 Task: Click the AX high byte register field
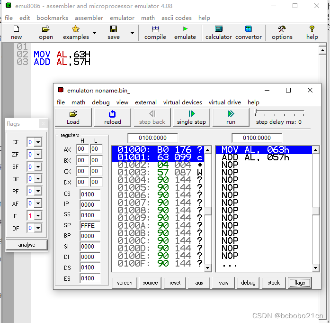coord(82,149)
